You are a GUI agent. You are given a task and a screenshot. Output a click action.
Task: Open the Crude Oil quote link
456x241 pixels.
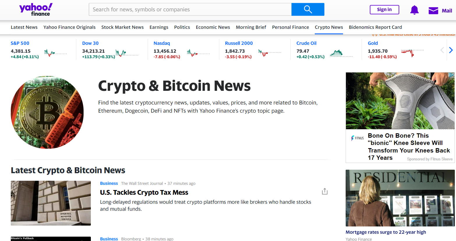coord(306,43)
